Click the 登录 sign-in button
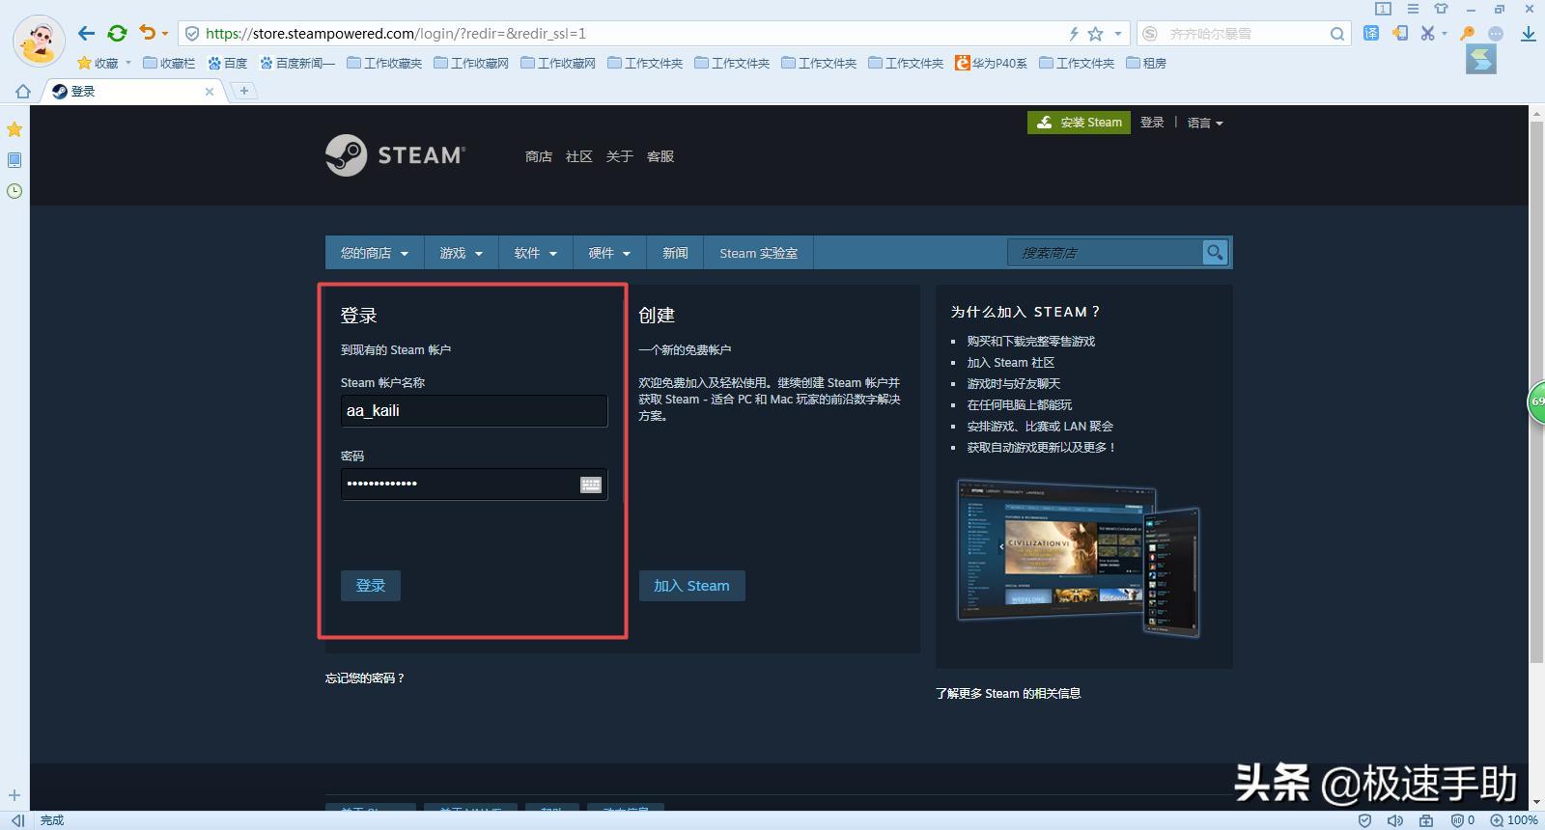Viewport: 1545px width, 830px height. [371, 586]
